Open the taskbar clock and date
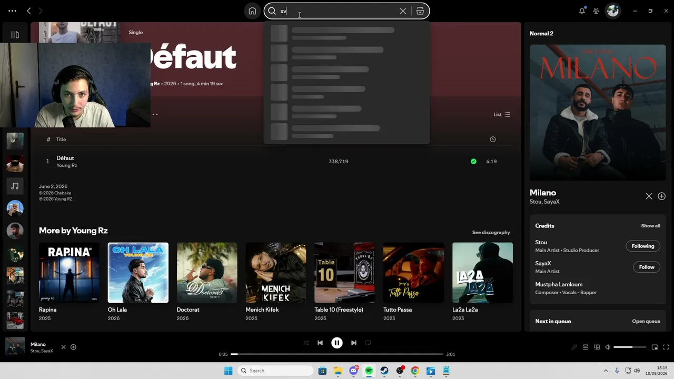Viewport: 674px width, 379px height. tap(658, 371)
